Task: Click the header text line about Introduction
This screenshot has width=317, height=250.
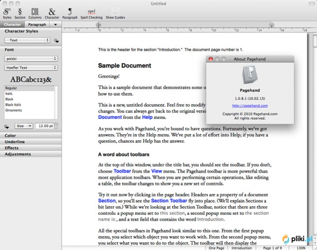Action: pyautogui.click(x=171, y=50)
